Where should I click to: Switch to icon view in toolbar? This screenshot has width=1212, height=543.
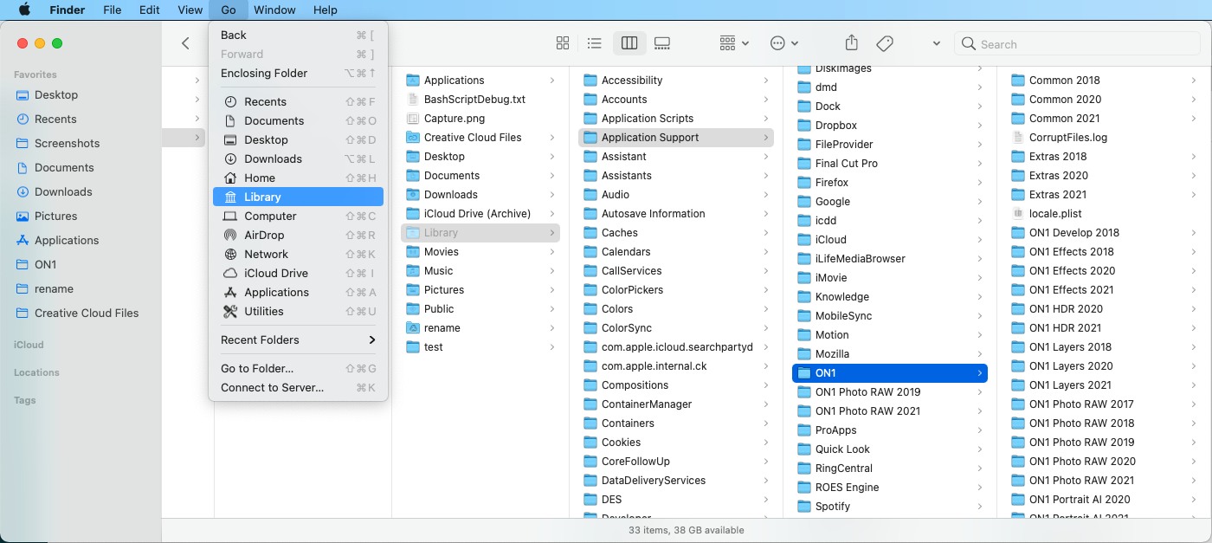tap(563, 43)
